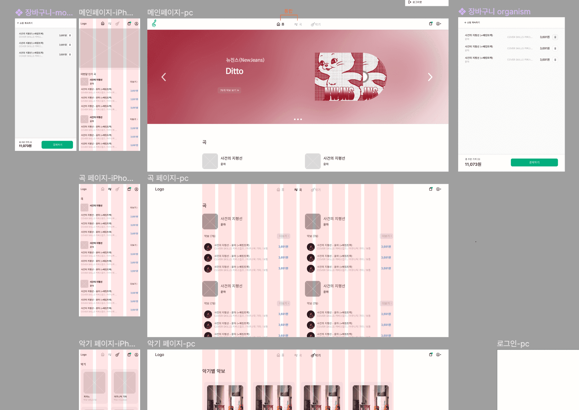
Task: Click 78개 악보 보기 button on Ditto banner
Action: coord(229,90)
